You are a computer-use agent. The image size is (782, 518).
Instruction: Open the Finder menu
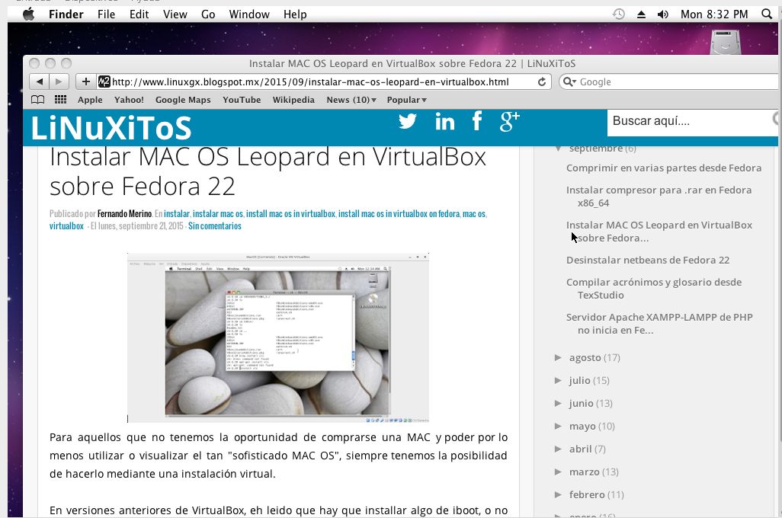(x=66, y=14)
